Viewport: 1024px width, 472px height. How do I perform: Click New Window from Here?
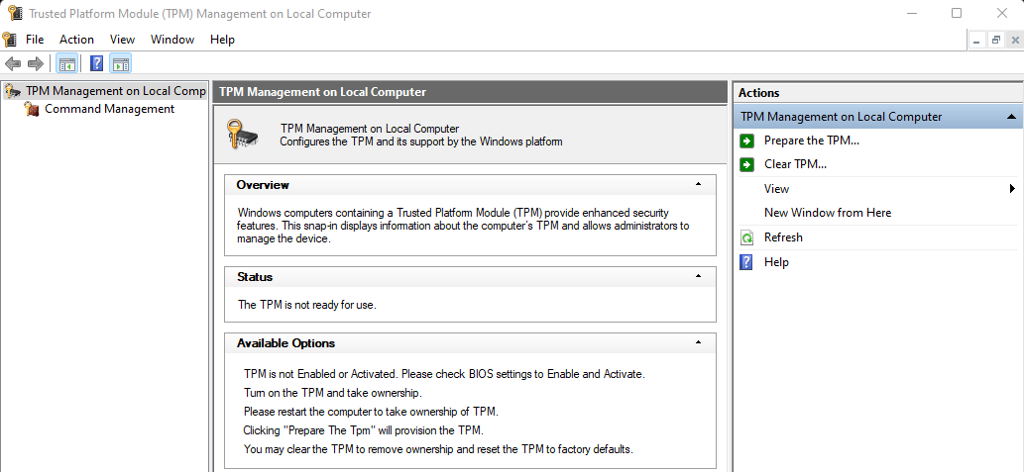pyautogui.click(x=827, y=213)
